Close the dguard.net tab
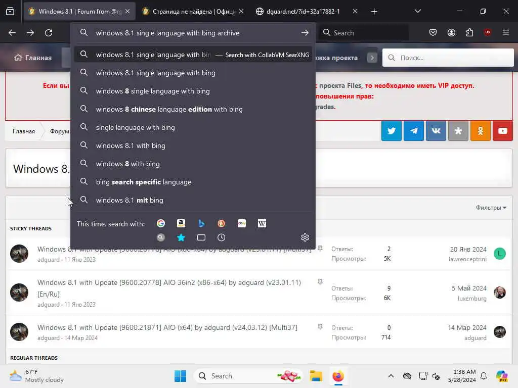518x388 pixels. (355, 11)
